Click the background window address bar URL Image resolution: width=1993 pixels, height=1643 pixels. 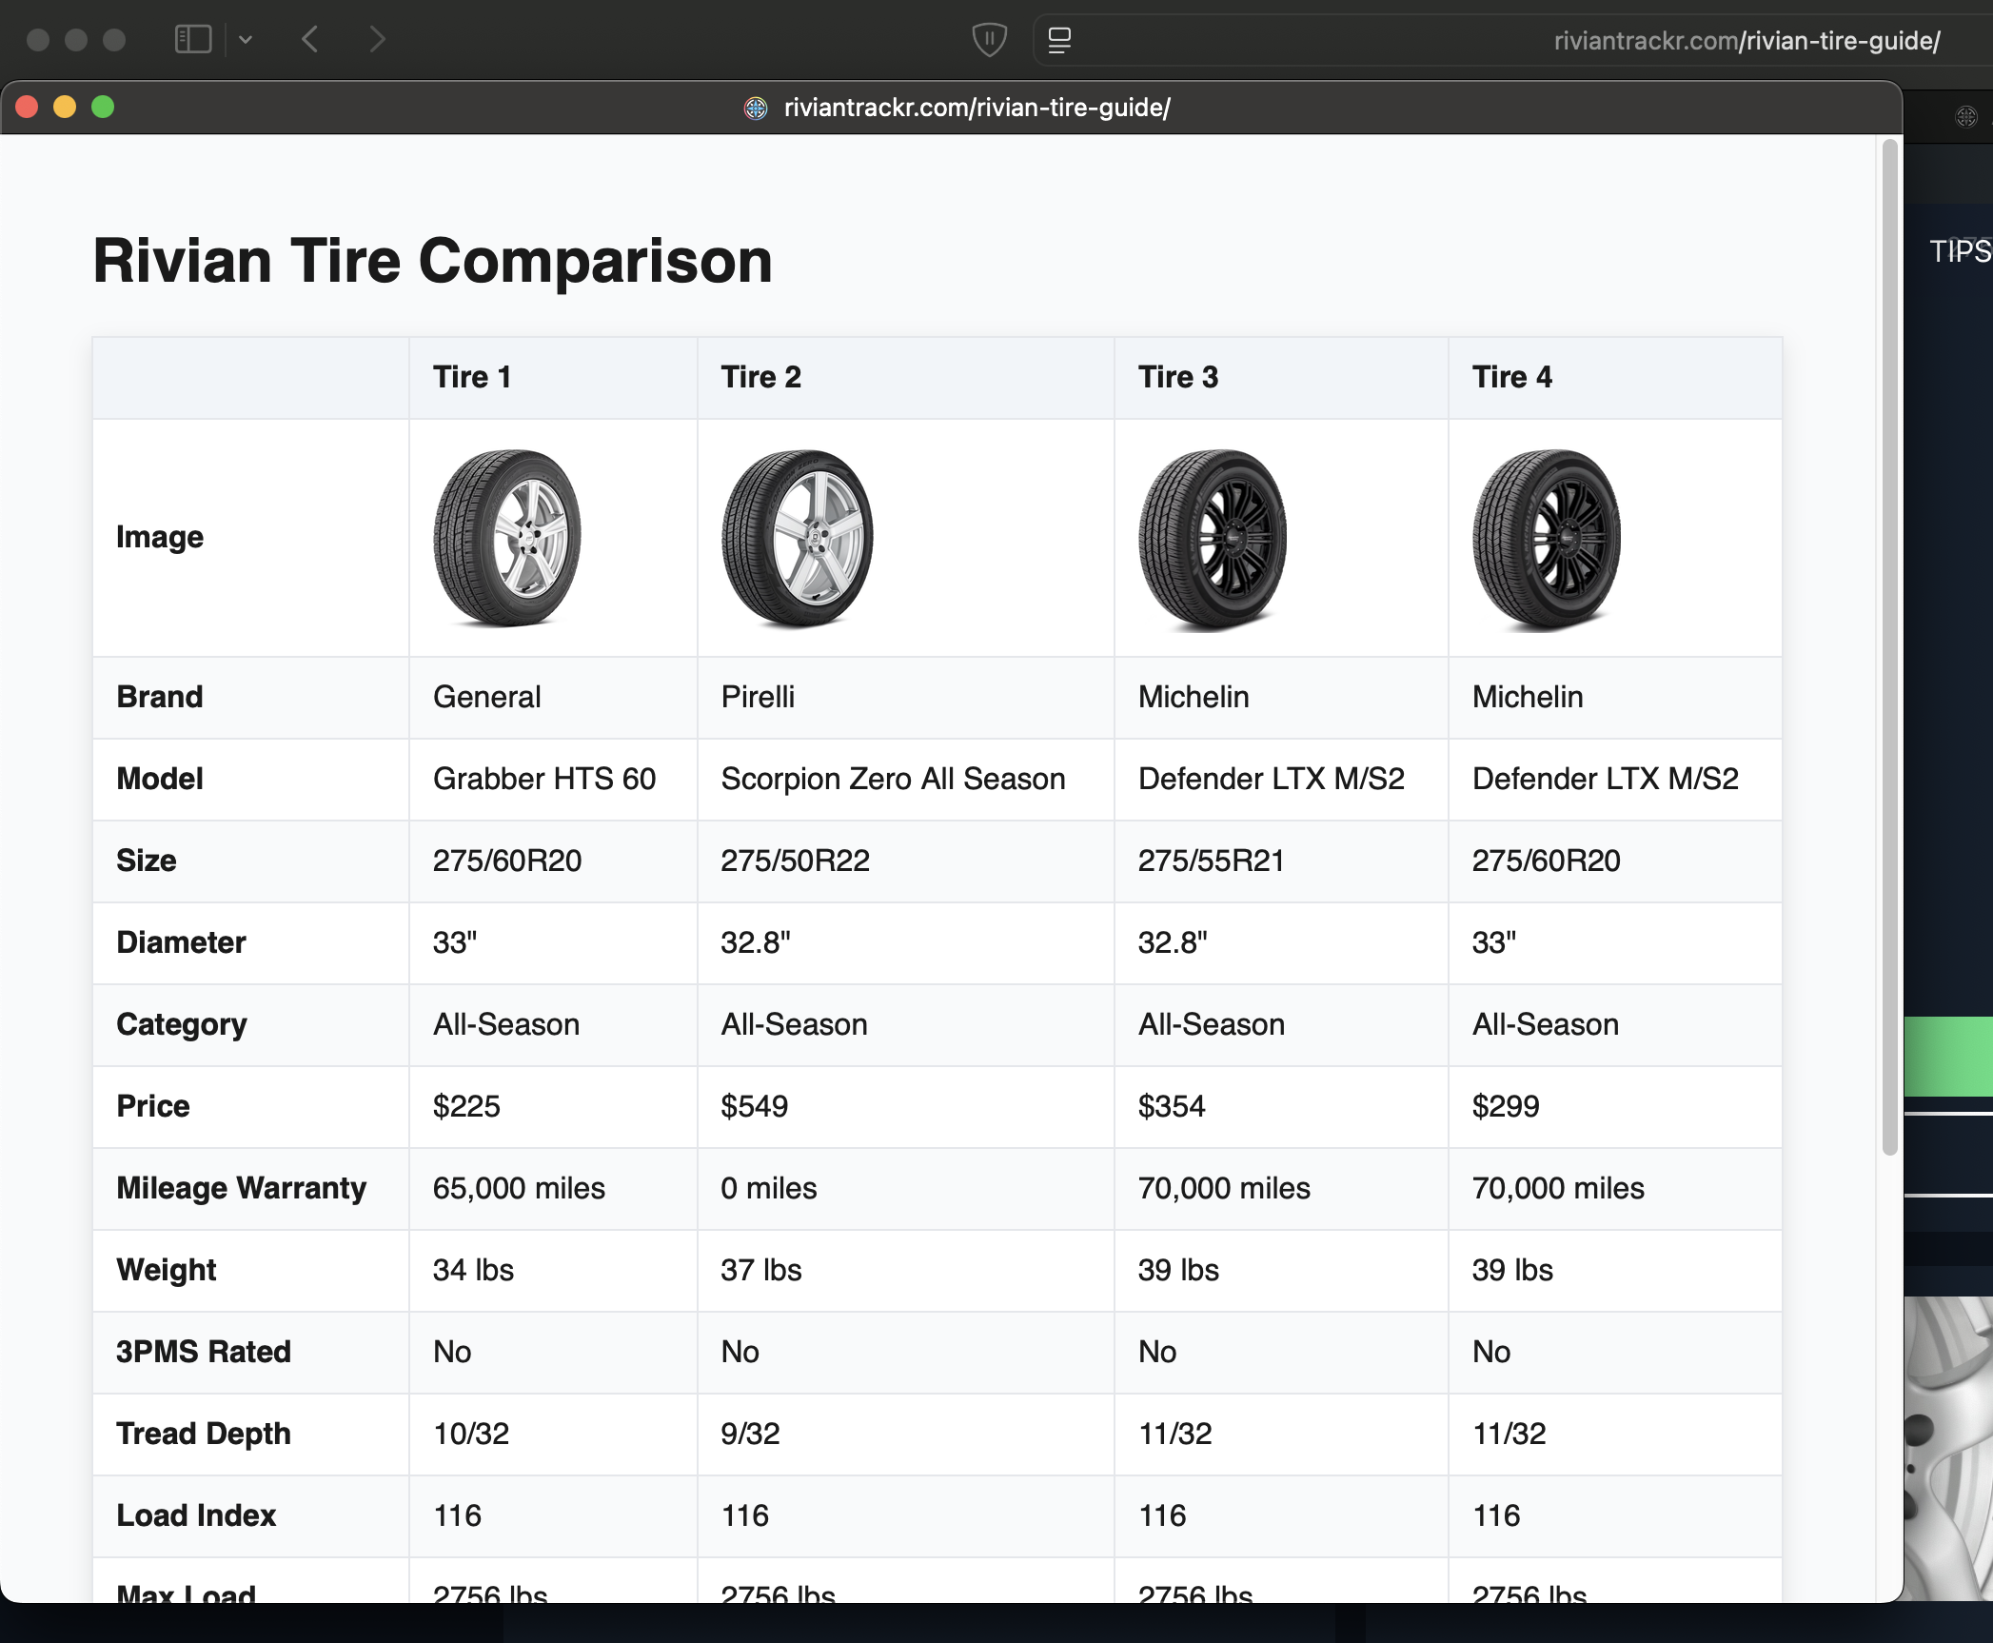click(1746, 41)
